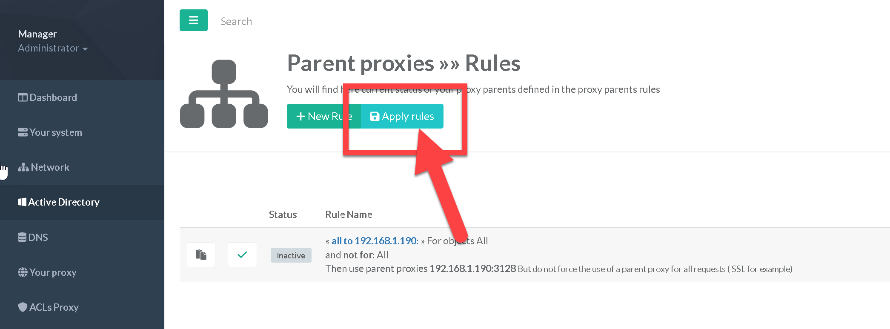This screenshot has height=329, width=890.
Task: Click the Your system server icon
Action: pos(23,132)
